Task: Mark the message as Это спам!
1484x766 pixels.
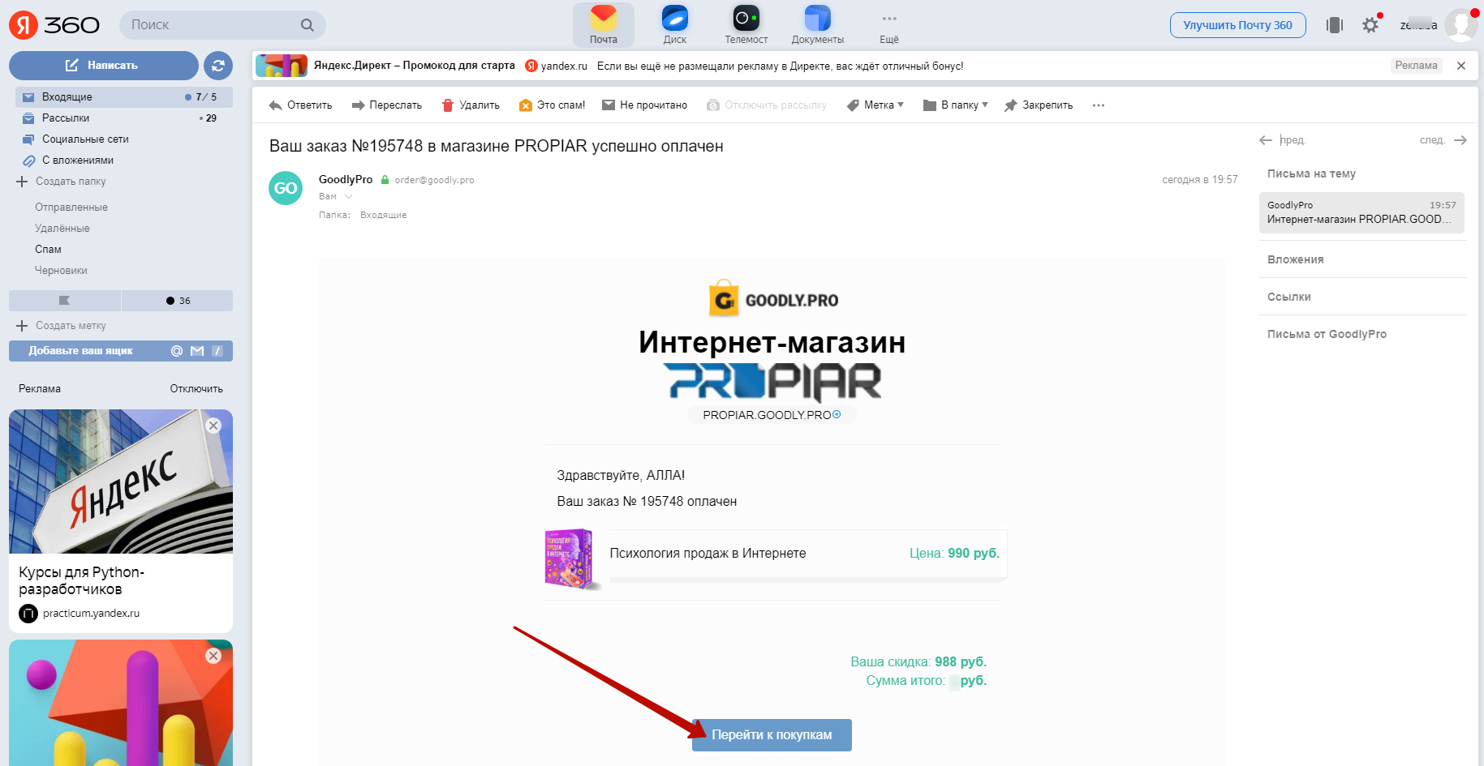Action: pos(552,105)
